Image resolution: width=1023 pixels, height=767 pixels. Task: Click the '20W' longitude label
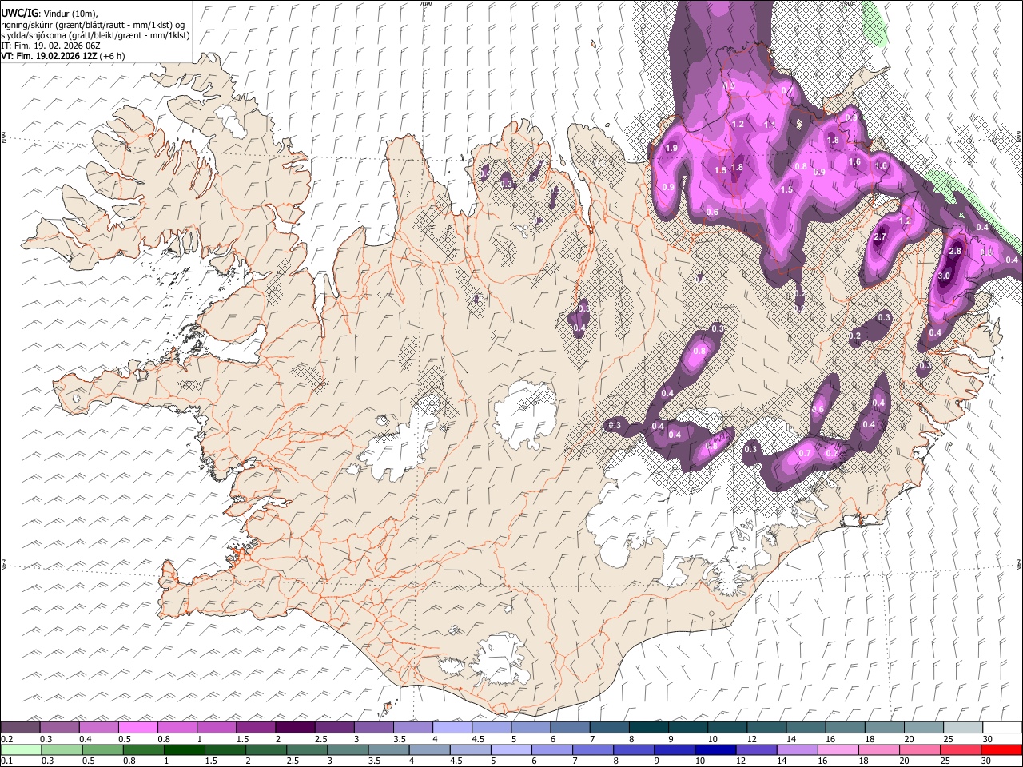[425, 4]
